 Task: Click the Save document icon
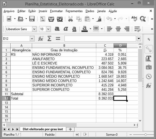point(32,19)
